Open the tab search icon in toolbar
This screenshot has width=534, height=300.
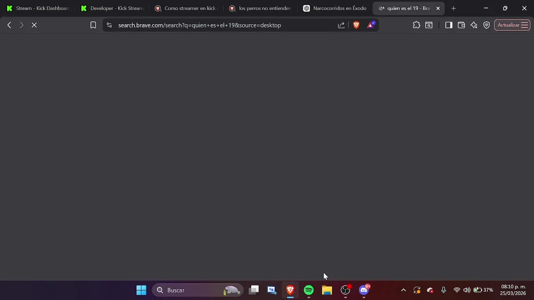(x=429, y=25)
